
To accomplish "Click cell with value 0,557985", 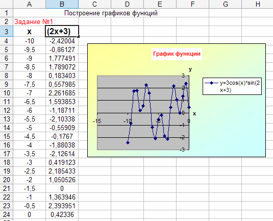I will click(62, 84).
